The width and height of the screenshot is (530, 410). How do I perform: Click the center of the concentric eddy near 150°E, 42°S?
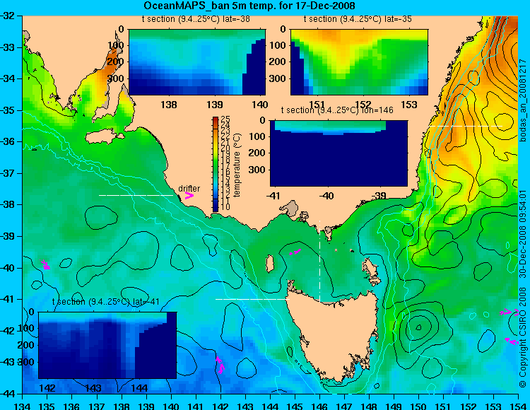pyautogui.click(x=418, y=327)
